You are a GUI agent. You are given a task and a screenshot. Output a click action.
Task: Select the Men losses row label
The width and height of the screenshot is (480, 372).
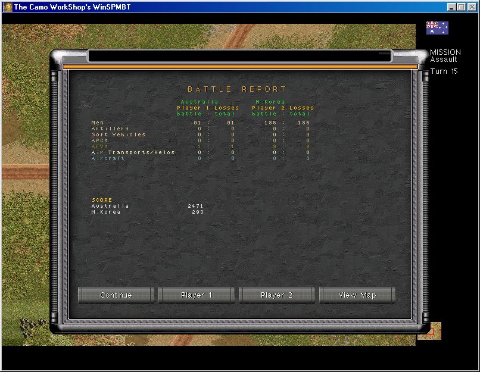tap(98, 123)
